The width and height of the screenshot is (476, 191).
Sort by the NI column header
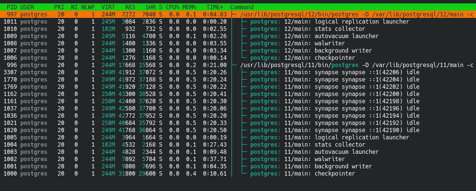click(x=74, y=7)
